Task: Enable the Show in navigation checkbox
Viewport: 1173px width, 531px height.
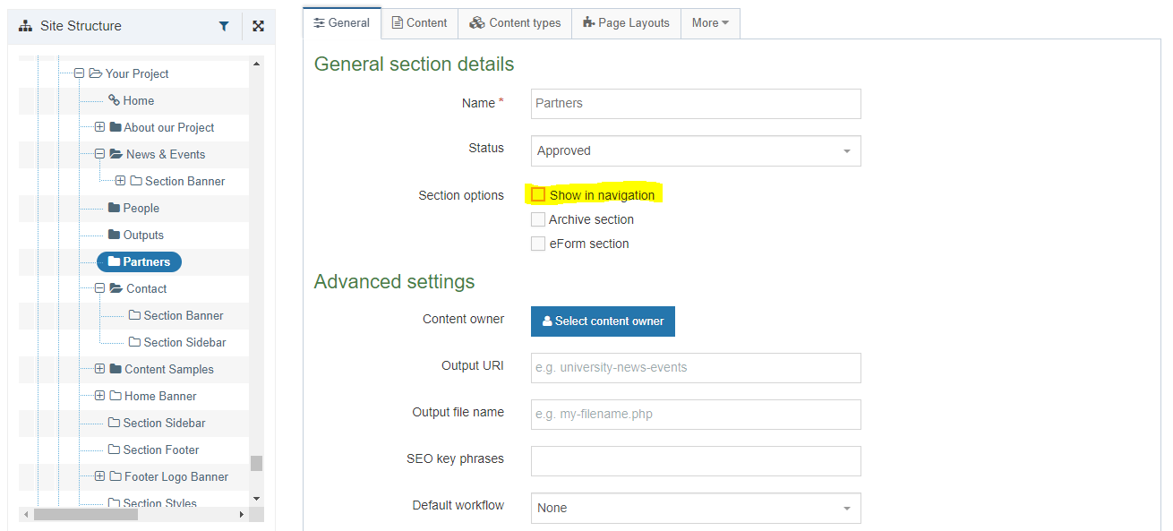Action: 538,195
